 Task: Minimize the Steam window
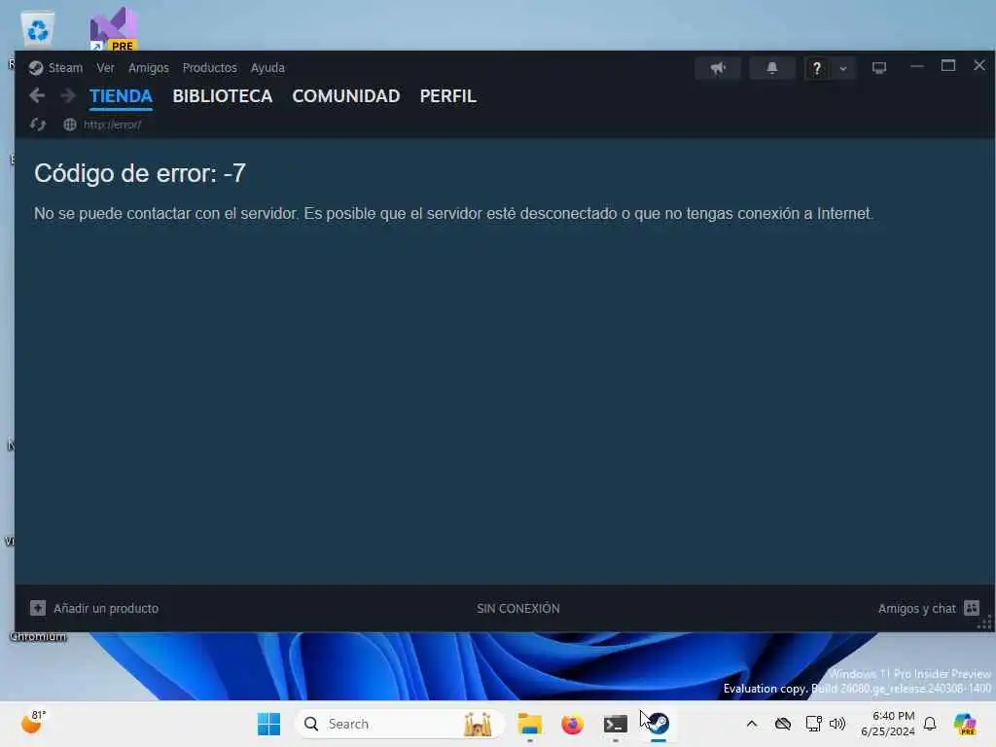[916, 66]
